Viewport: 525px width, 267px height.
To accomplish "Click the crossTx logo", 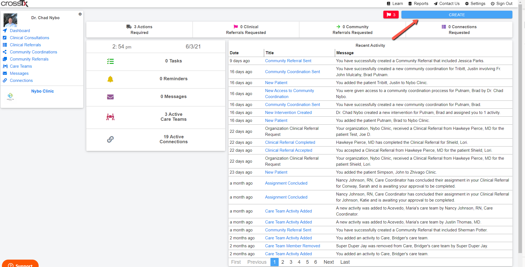I will pyautogui.click(x=15, y=4).
